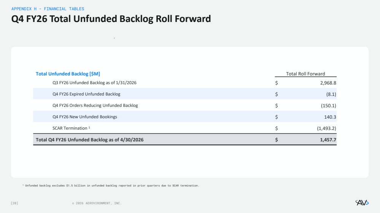380x213 pixels.
Task: Click the page number [20]
Action: (x=14, y=203)
